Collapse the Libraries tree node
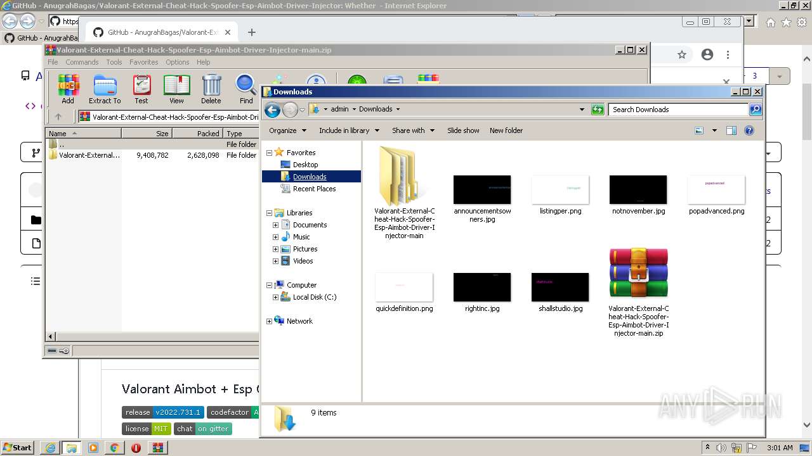812x456 pixels. 269,213
